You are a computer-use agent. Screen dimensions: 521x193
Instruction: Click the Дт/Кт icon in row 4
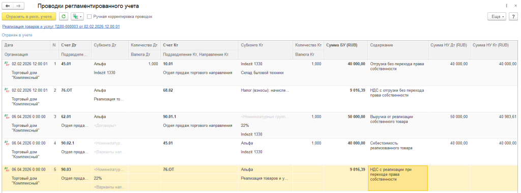pyautogui.click(x=7, y=143)
